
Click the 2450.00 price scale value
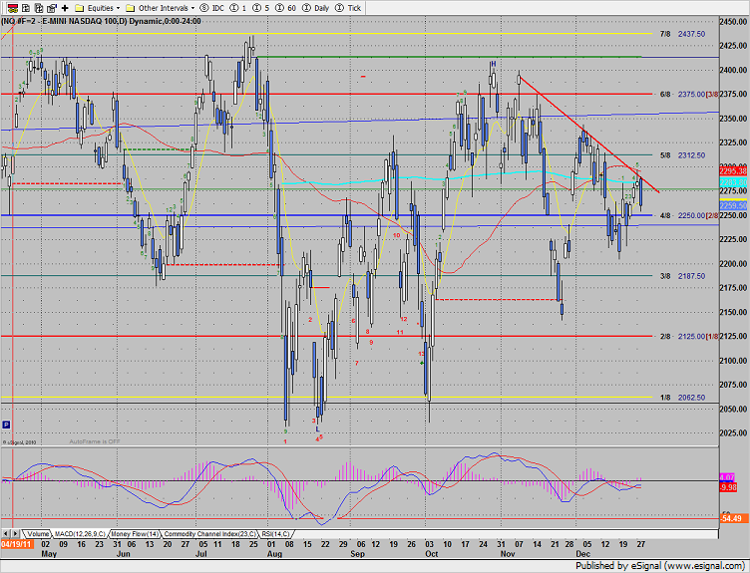click(x=733, y=22)
